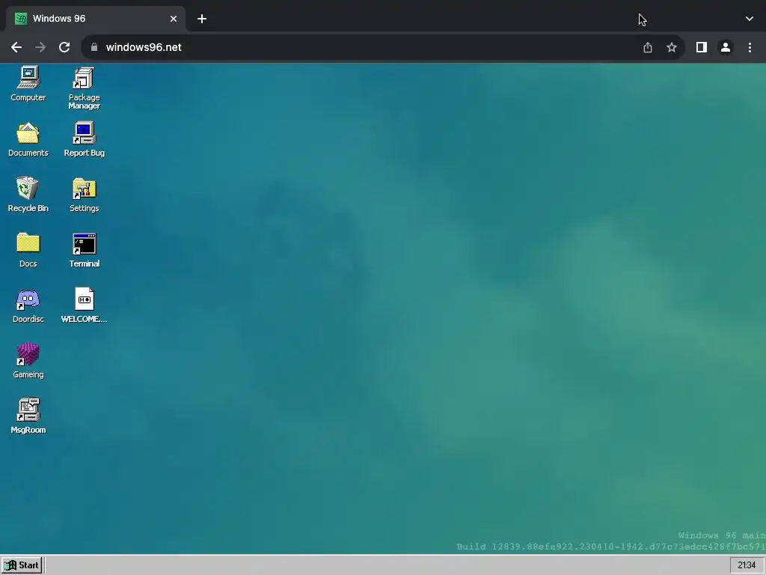766x575 pixels.
Task: Reload the windows96.net page
Action: (64, 47)
